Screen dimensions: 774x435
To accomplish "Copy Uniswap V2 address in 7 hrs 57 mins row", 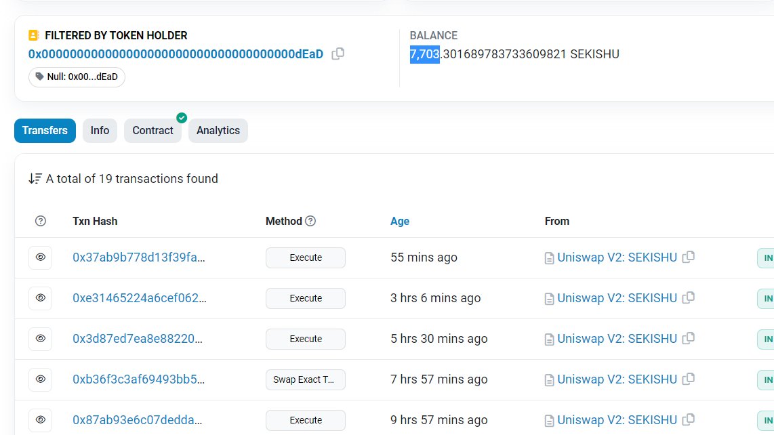I will pos(689,379).
